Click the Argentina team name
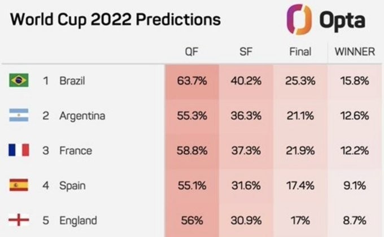The height and width of the screenshot is (237, 384). (x=82, y=116)
